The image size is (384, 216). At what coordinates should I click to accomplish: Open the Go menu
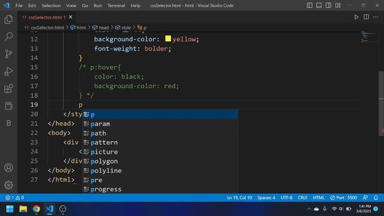[85, 5]
